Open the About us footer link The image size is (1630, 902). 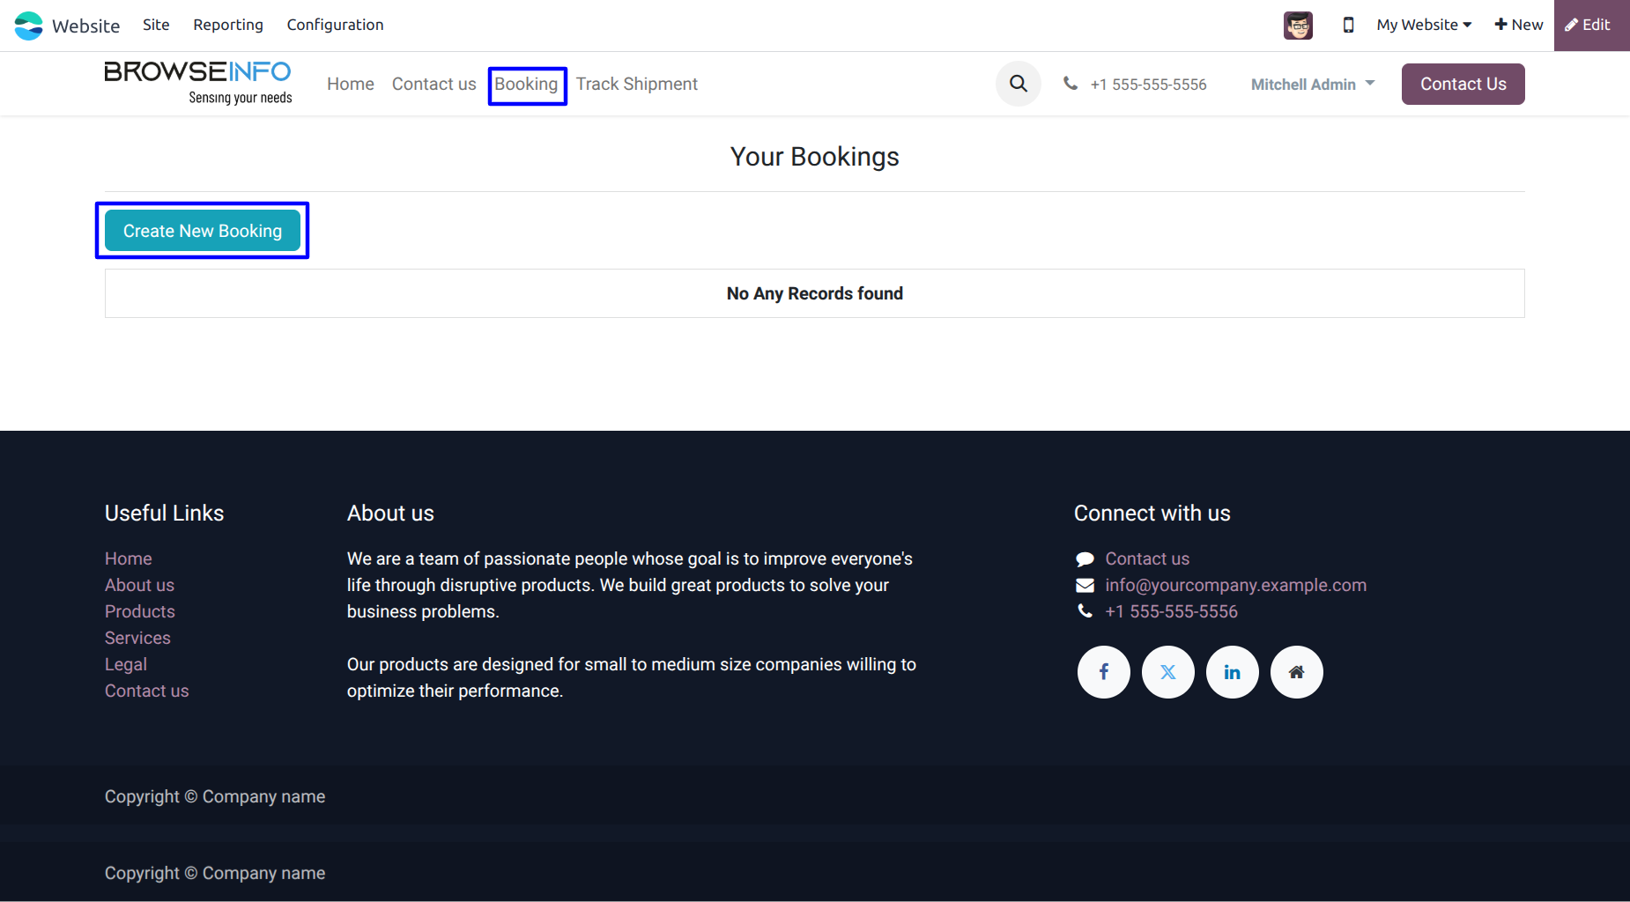tap(139, 585)
